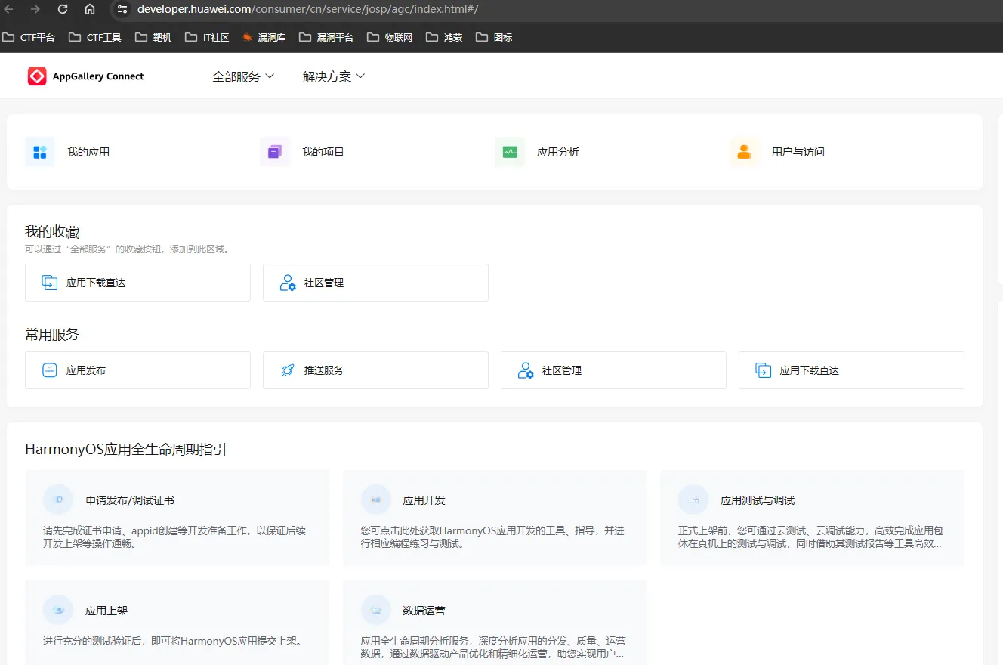Click the AppGallery Connect red logo

point(37,76)
